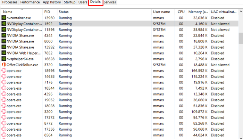This screenshot has height=139, width=243.
Task: Open the Performance tab
Action: tap(30, 2)
